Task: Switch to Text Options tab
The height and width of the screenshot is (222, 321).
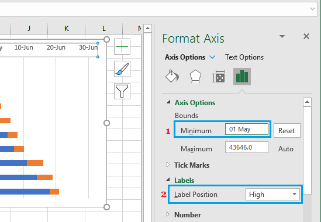Action: click(x=244, y=57)
